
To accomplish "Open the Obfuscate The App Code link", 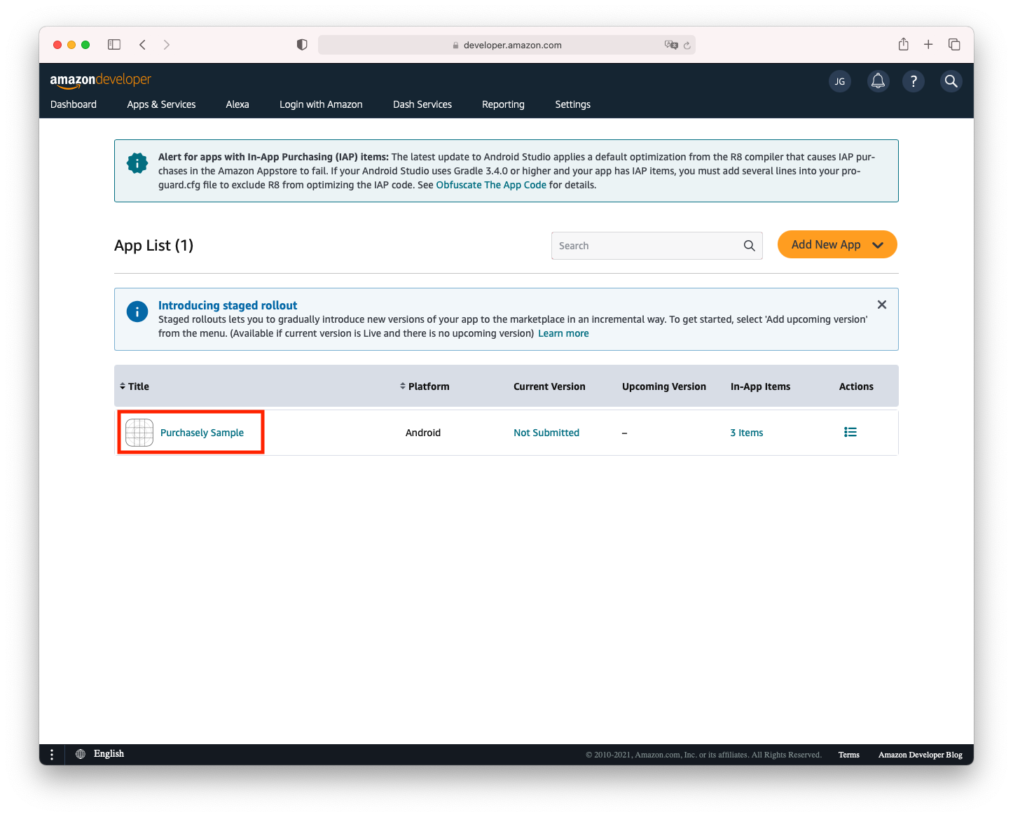I will pyautogui.click(x=491, y=185).
